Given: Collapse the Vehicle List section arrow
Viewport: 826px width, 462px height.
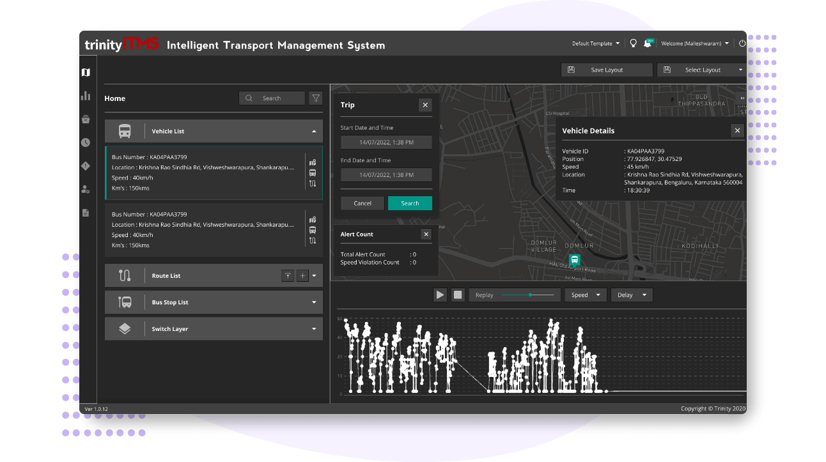Looking at the screenshot, I should [x=314, y=131].
